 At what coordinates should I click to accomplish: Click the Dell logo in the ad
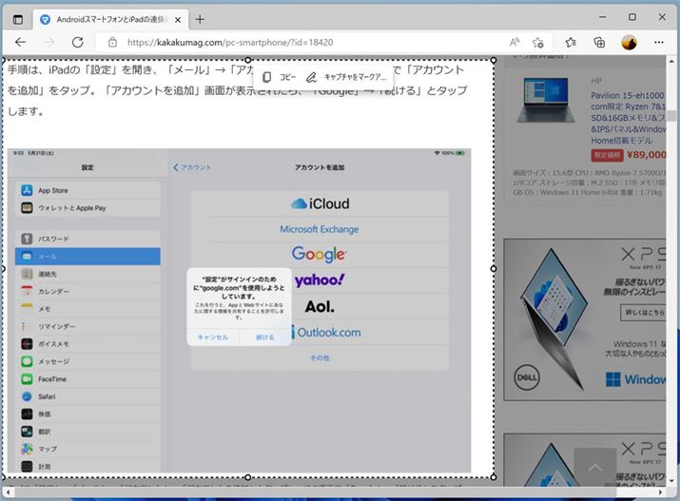(527, 377)
